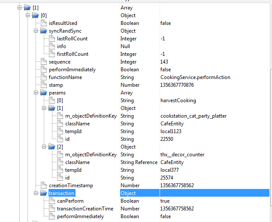Screen dimensions: 272x222
Task: Collapse the top-level [1] Array node
Action: (x=20, y=8)
